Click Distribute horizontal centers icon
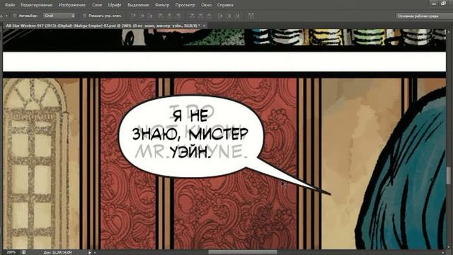The image size is (453, 255). pos(229,16)
